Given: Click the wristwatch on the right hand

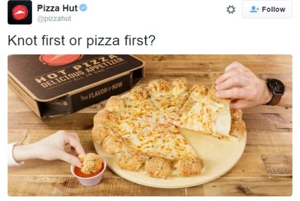Looking at the screenshot, I should tap(276, 91).
